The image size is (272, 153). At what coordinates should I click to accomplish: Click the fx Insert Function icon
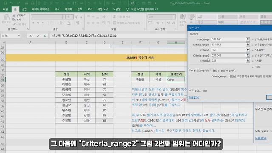[x=45, y=36]
